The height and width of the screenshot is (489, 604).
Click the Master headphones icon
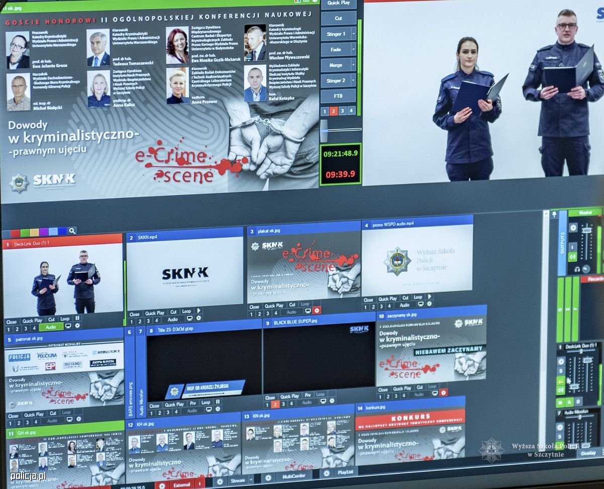[x=577, y=270]
